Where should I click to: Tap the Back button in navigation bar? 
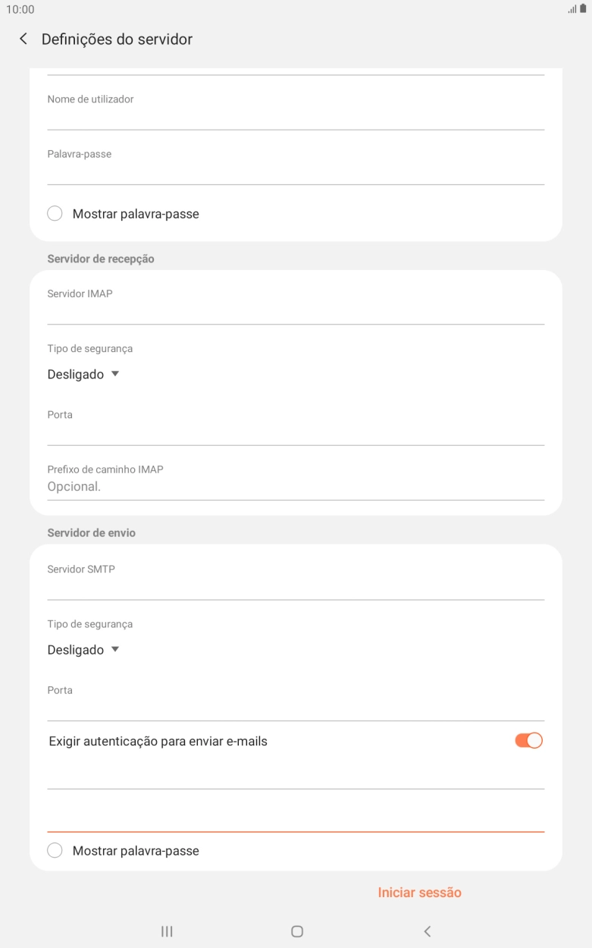pos(427,931)
